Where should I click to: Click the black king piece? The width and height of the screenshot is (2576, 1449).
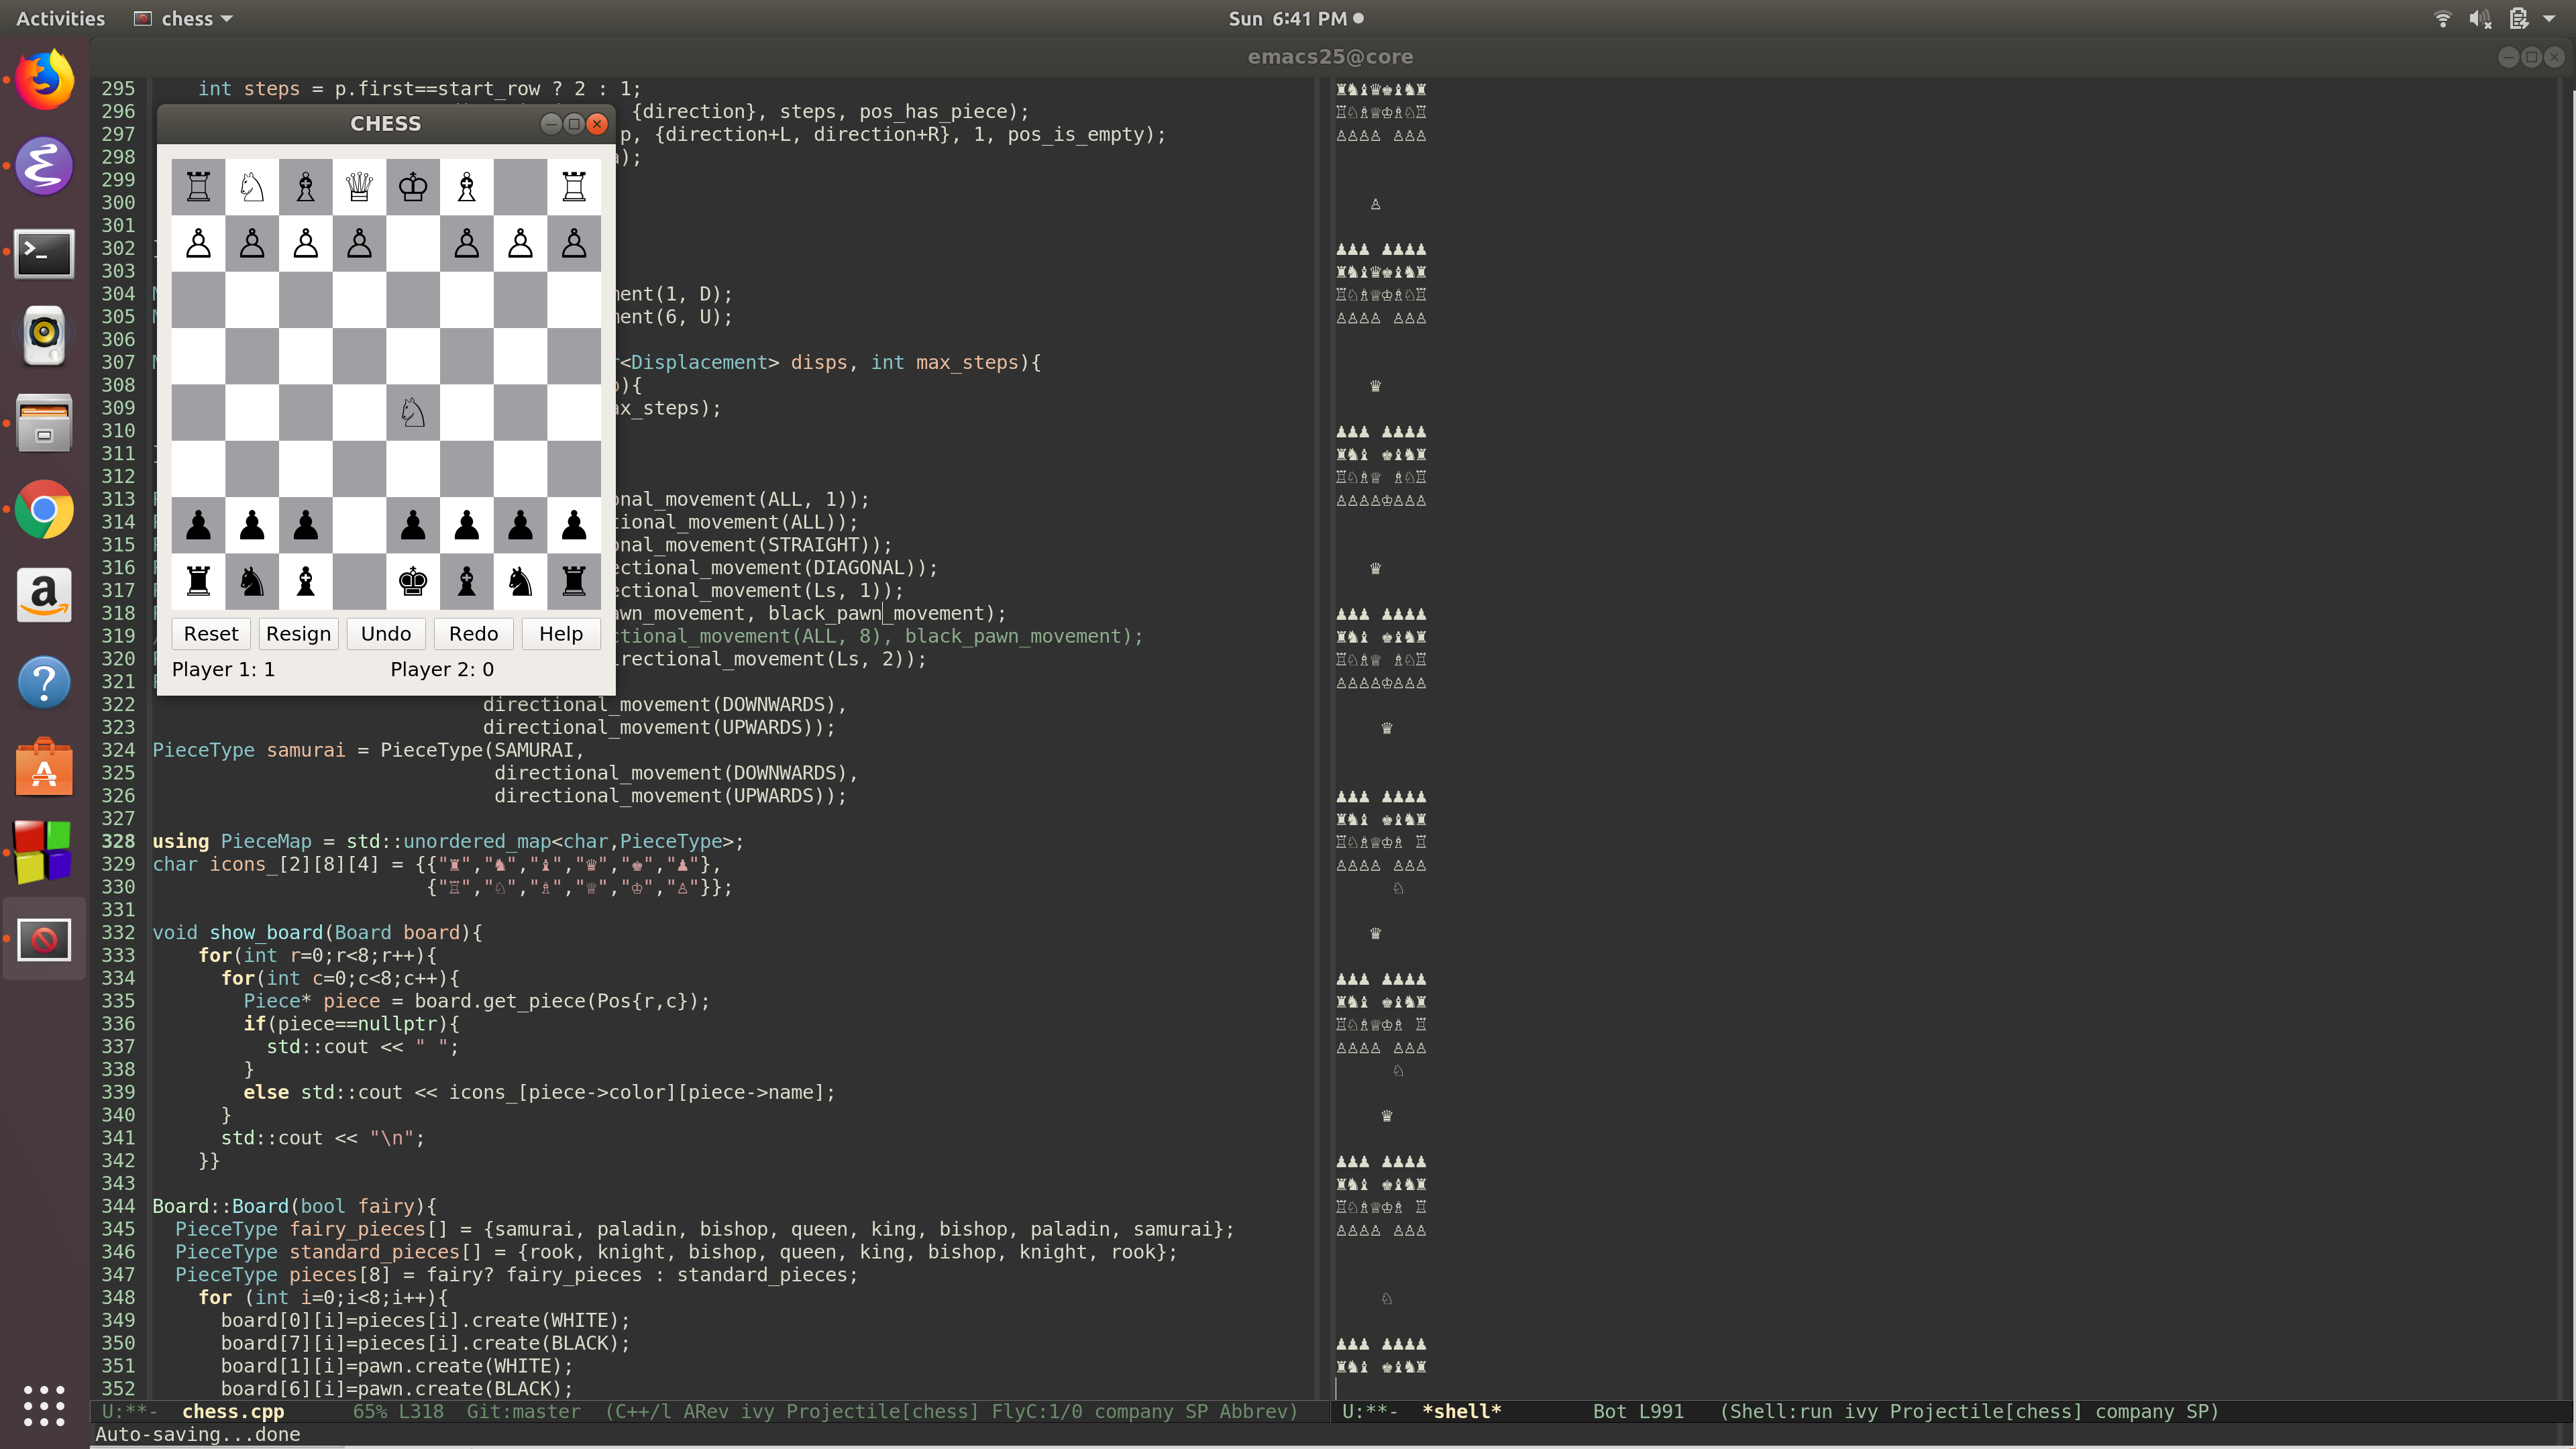tap(413, 581)
